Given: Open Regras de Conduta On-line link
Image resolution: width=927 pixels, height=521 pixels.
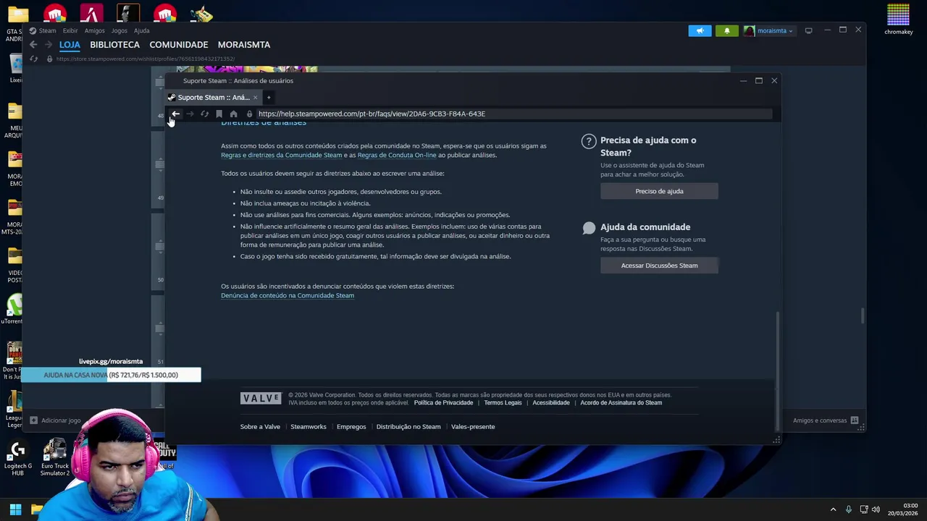Looking at the screenshot, I should 397,155.
